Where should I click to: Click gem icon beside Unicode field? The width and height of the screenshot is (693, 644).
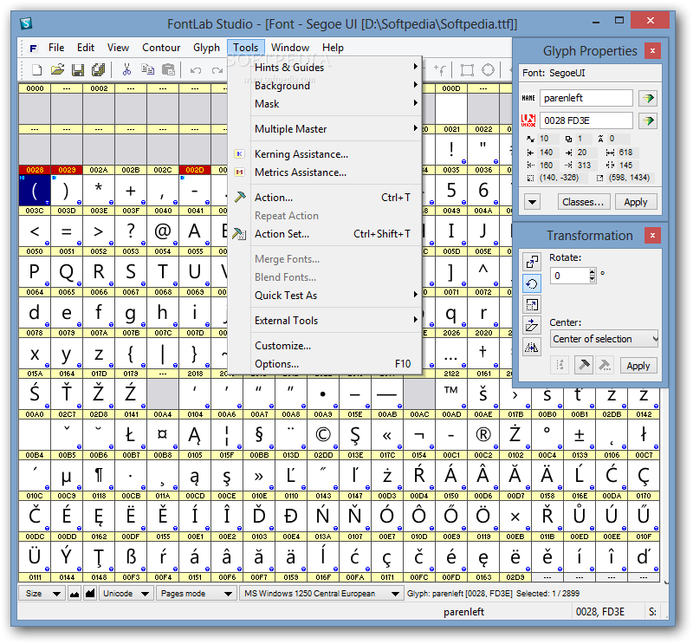[x=648, y=120]
